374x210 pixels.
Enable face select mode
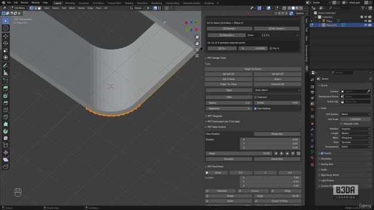click(x=40, y=8)
